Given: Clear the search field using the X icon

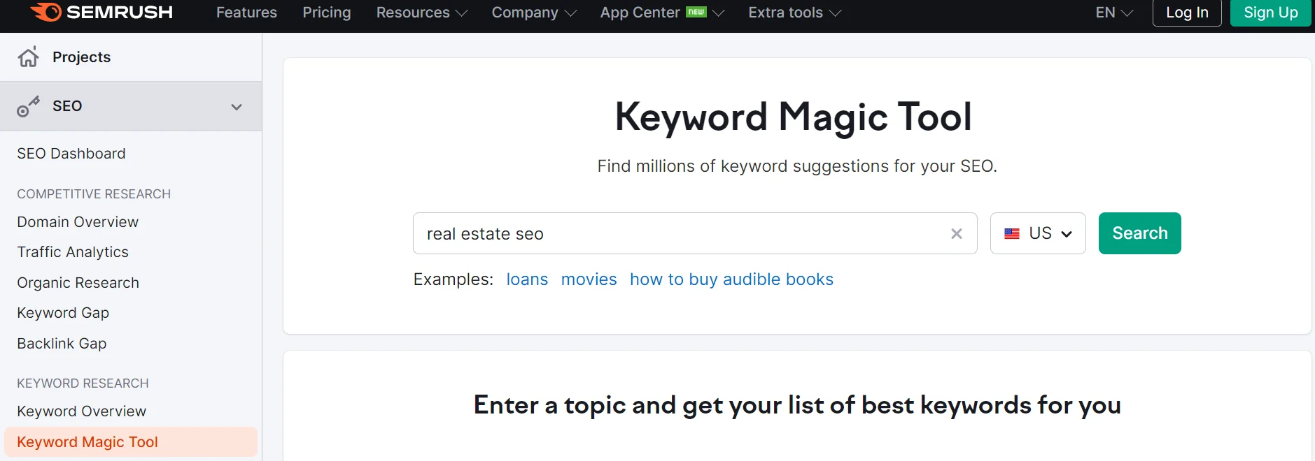Looking at the screenshot, I should [956, 233].
